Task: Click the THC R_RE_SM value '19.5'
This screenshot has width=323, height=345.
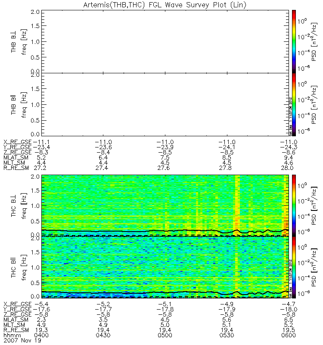Action: click(289, 330)
